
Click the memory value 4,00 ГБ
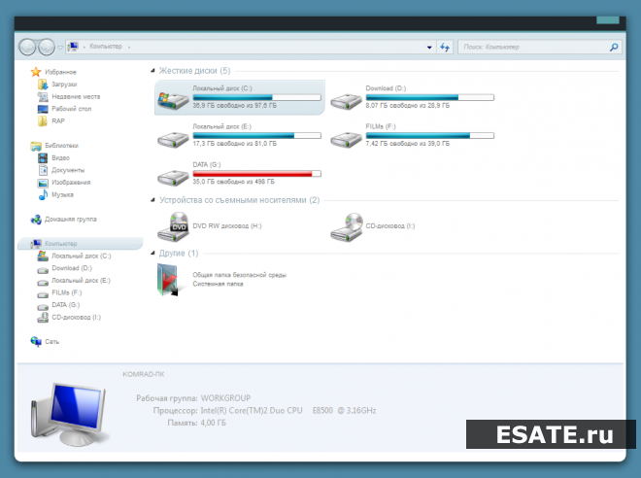click(x=213, y=423)
